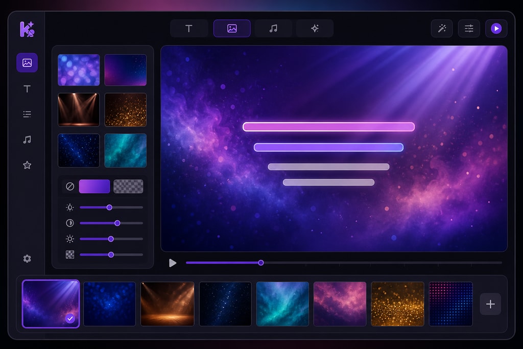Click the brightness sun icon

click(69, 239)
